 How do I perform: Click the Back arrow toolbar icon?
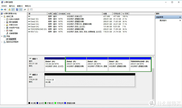click(2, 10)
